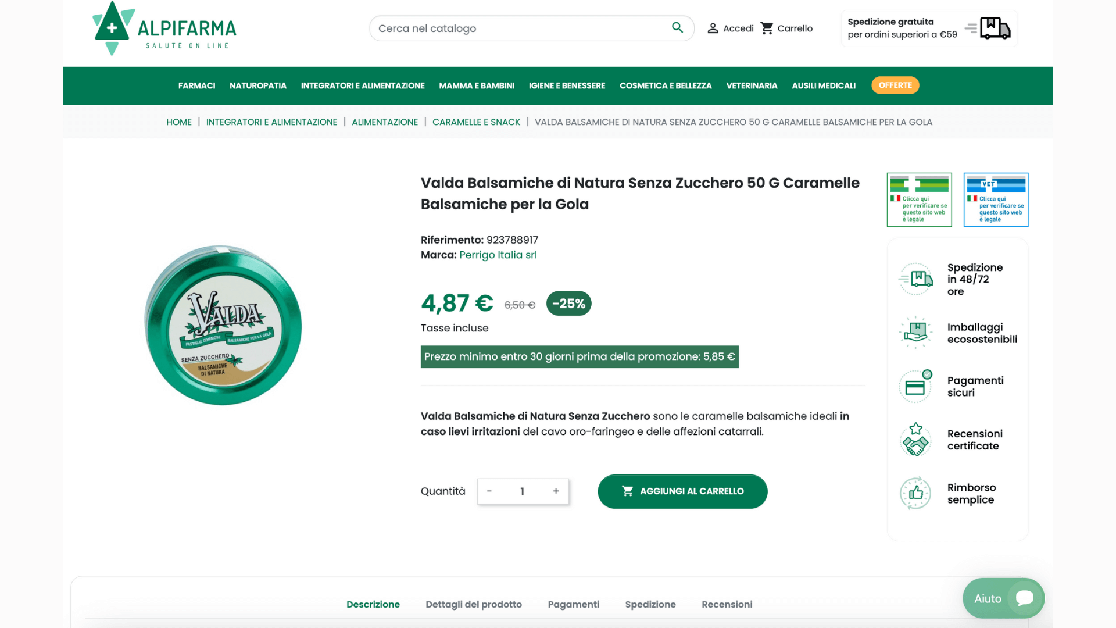Click the Imballaggi ecosostenibili box icon

915,333
